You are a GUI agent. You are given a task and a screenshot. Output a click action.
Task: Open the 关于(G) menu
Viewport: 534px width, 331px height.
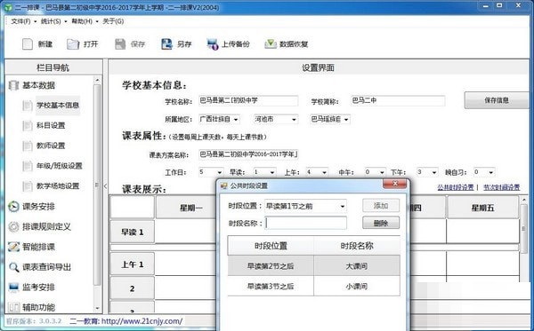pyautogui.click(x=113, y=21)
